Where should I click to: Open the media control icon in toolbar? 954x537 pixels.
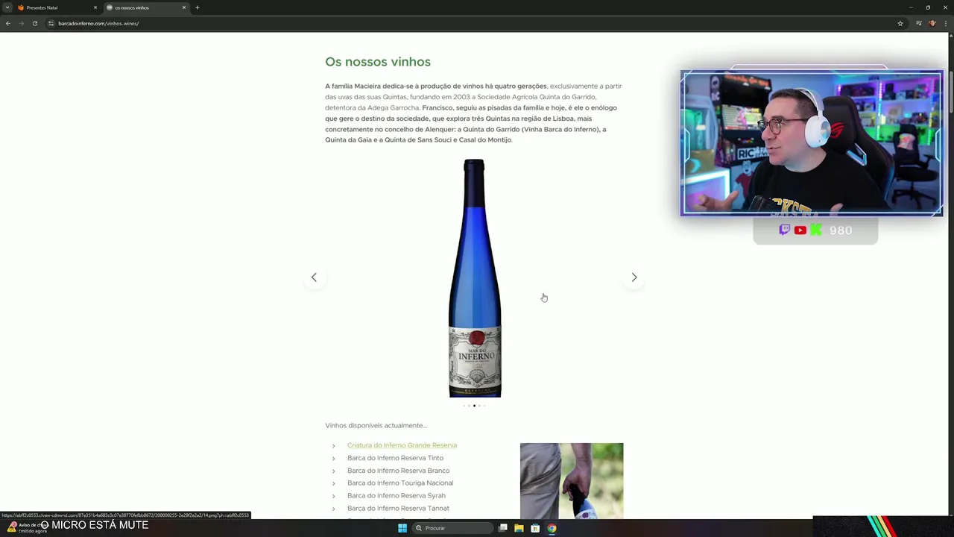click(x=918, y=23)
